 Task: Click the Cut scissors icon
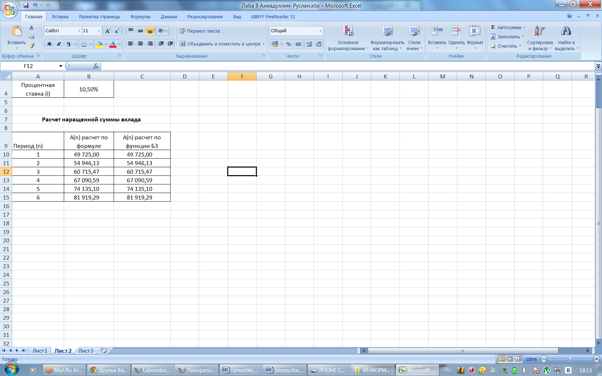pos(32,28)
